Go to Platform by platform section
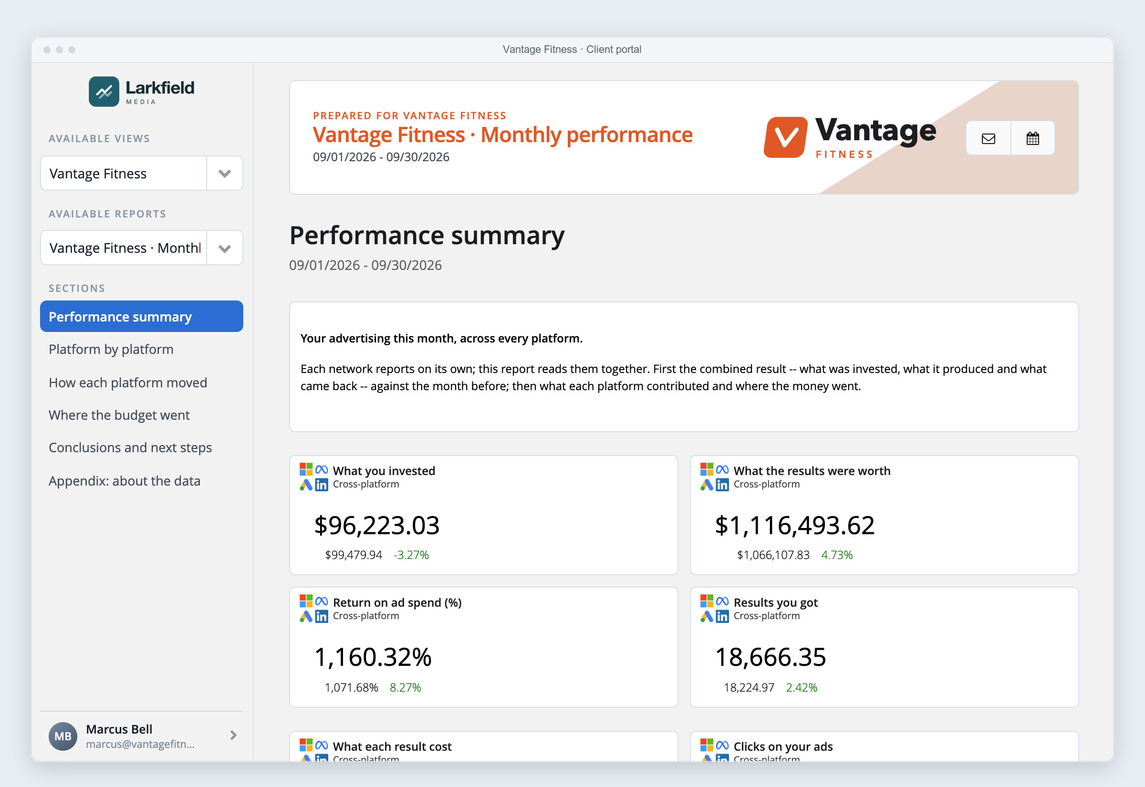 (111, 350)
